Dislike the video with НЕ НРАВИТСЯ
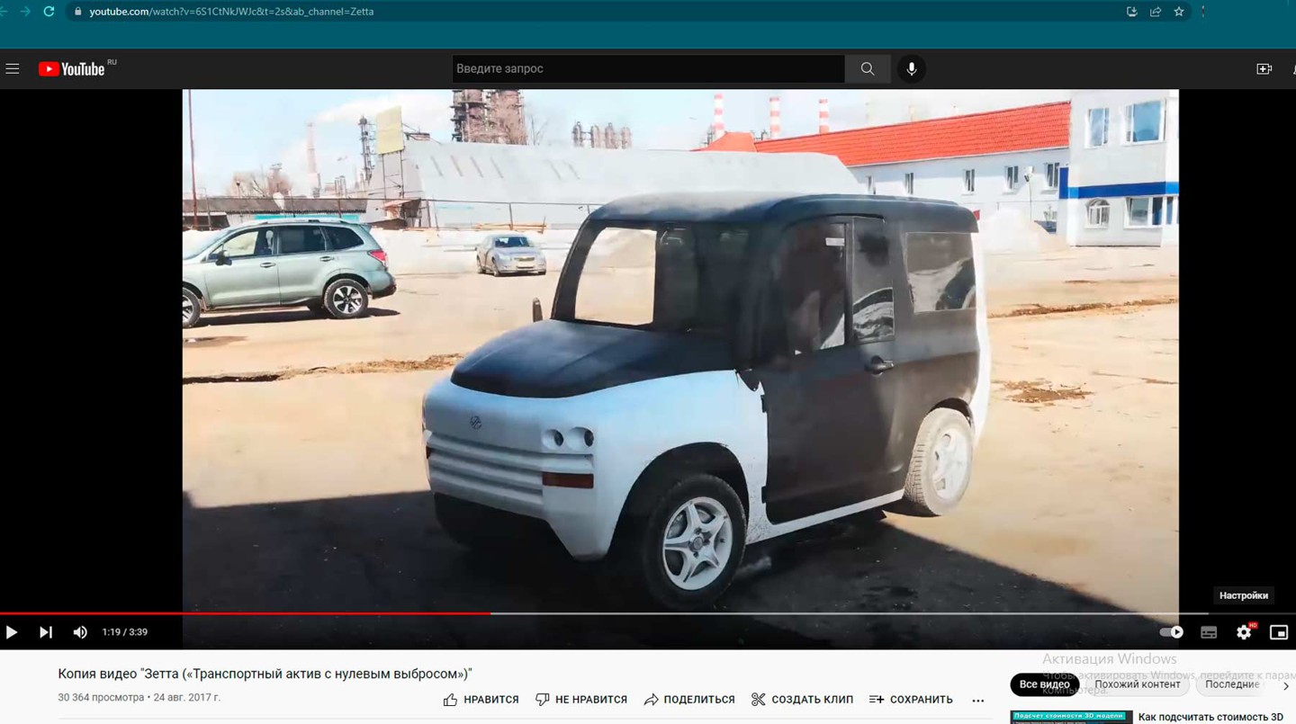The height and width of the screenshot is (724, 1296). (x=581, y=700)
